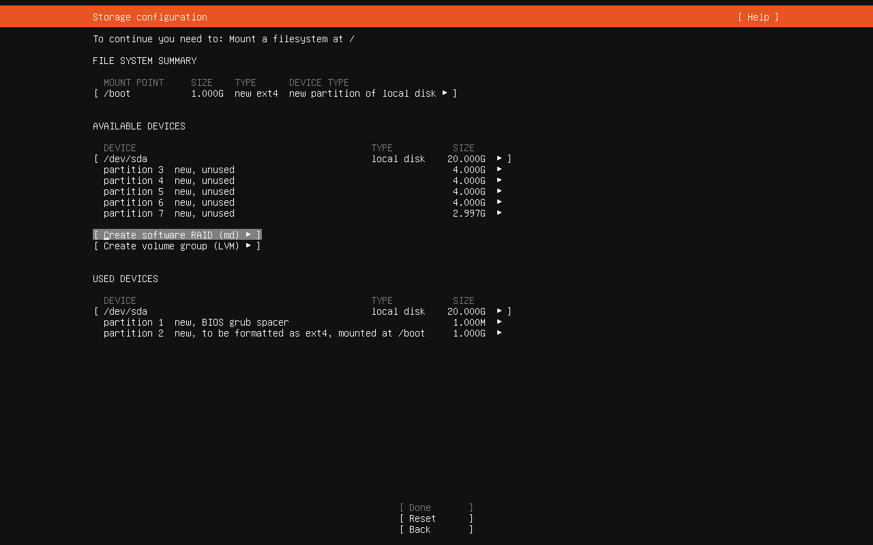
Task: Select Create volume group (LVM)
Action: pyautogui.click(x=177, y=246)
